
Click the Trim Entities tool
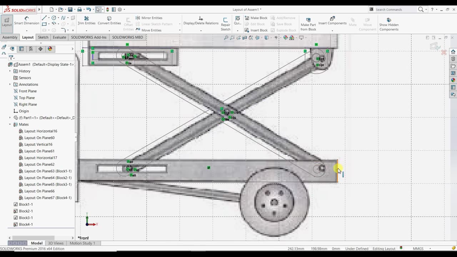pyautogui.click(x=86, y=21)
